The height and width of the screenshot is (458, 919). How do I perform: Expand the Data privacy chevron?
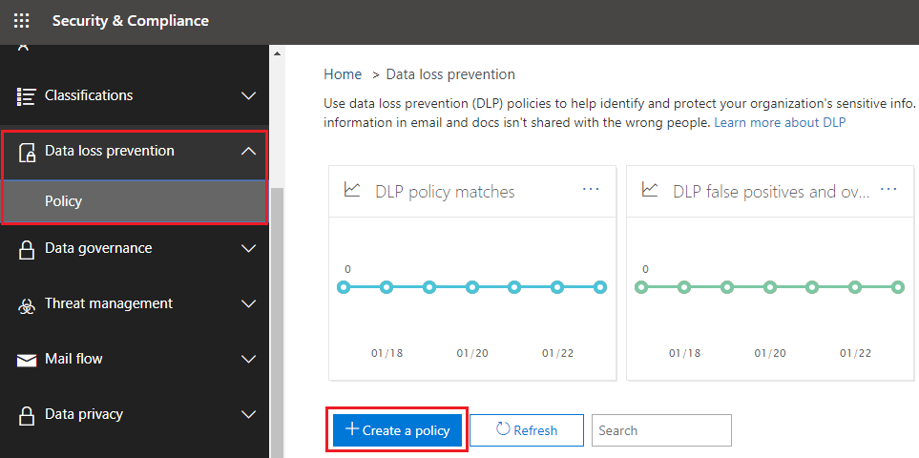[249, 415]
